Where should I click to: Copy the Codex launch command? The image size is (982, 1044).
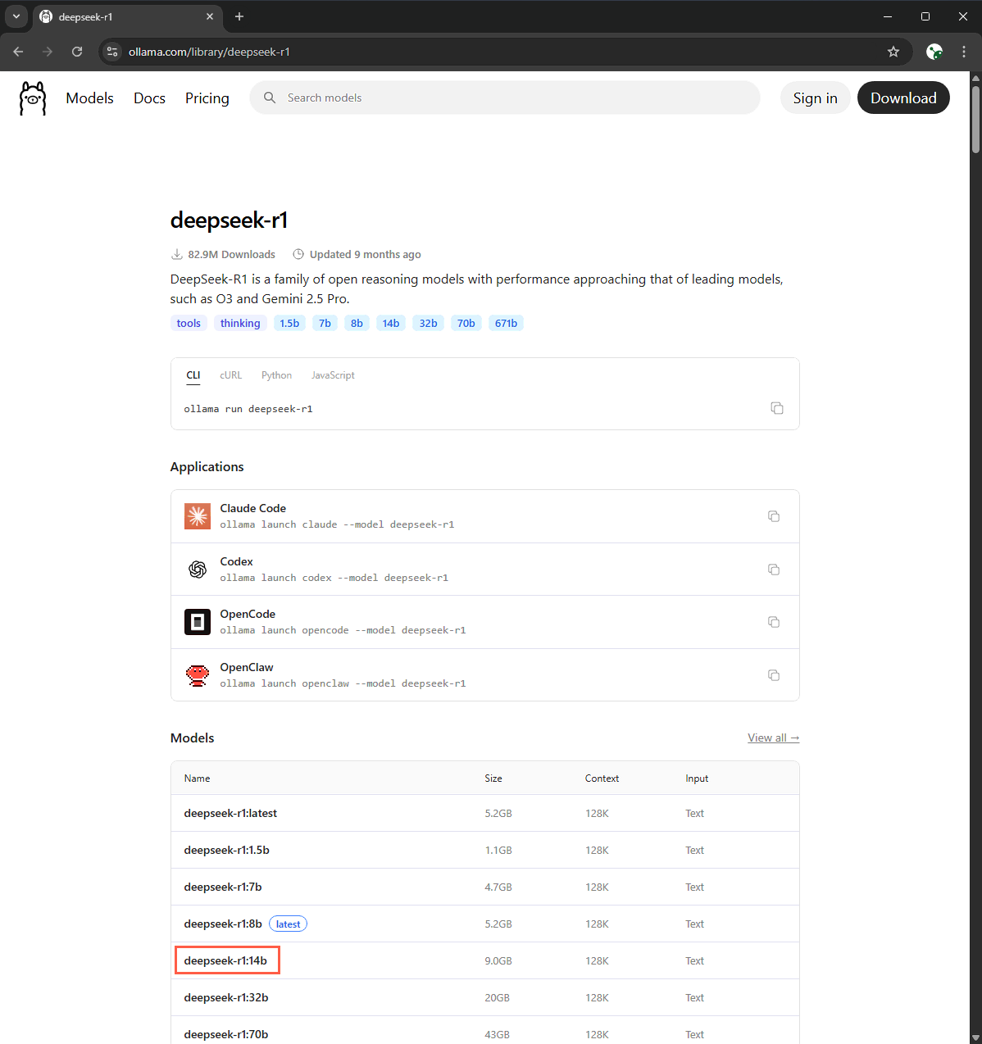click(x=774, y=570)
